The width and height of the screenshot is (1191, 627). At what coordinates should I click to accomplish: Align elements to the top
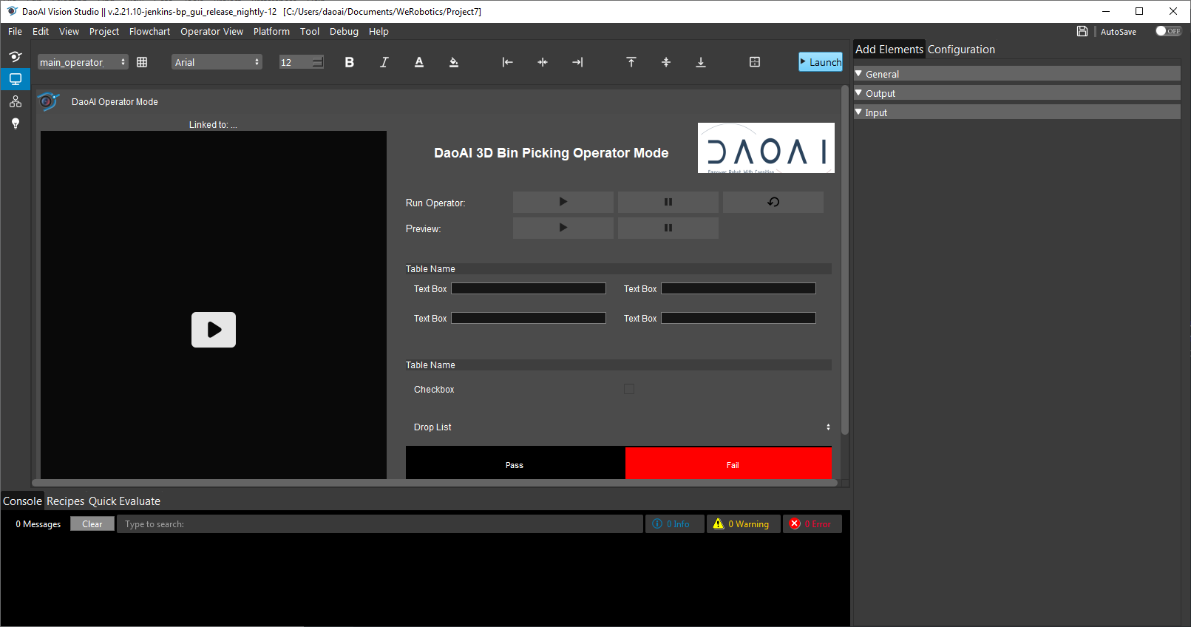[x=631, y=62]
